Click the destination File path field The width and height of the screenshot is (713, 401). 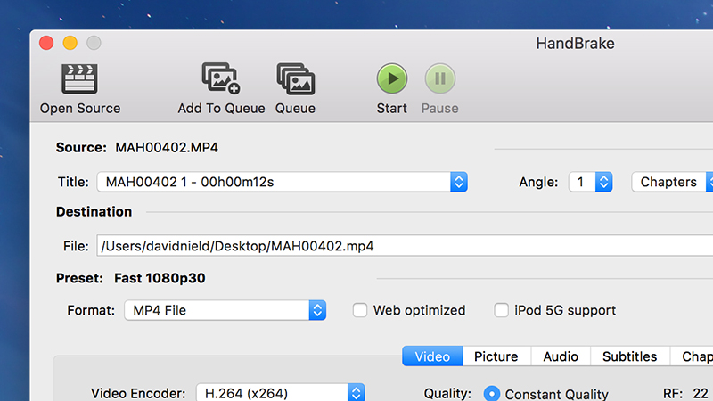pyautogui.click(x=405, y=246)
